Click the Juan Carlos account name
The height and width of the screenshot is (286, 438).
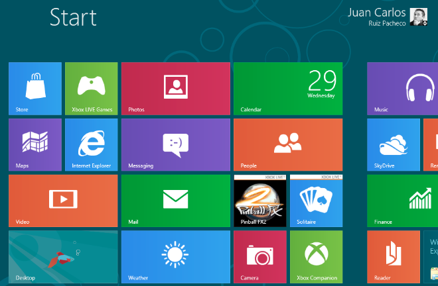click(x=376, y=13)
